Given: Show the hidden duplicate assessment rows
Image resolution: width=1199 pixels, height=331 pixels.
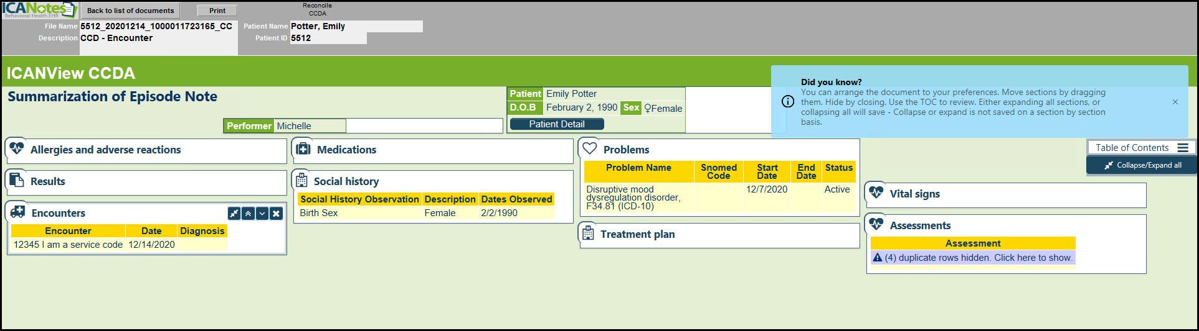Looking at the screenshot, I should [x=978, y=258].
